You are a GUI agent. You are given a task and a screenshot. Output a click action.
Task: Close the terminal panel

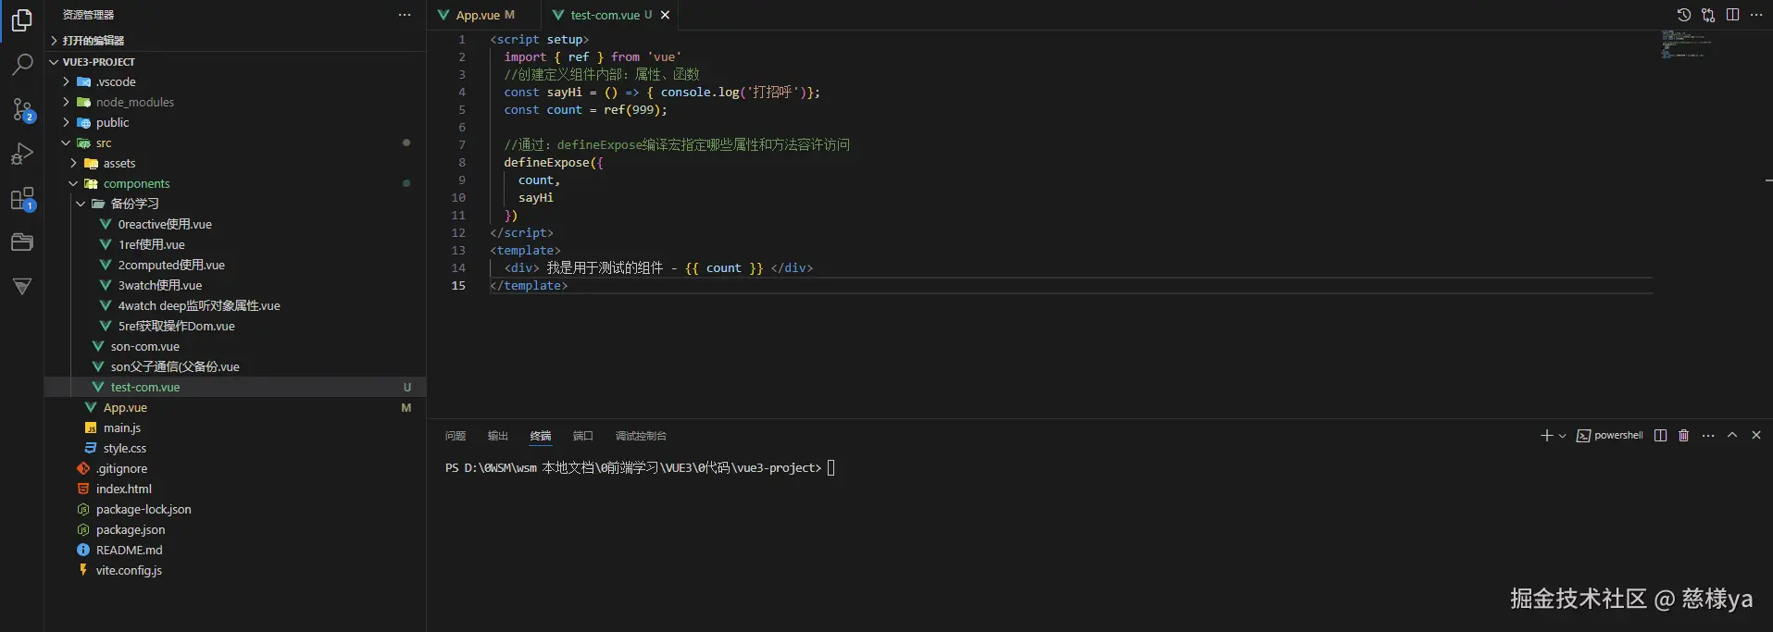pyautogui.click(x=1756, y=436)
